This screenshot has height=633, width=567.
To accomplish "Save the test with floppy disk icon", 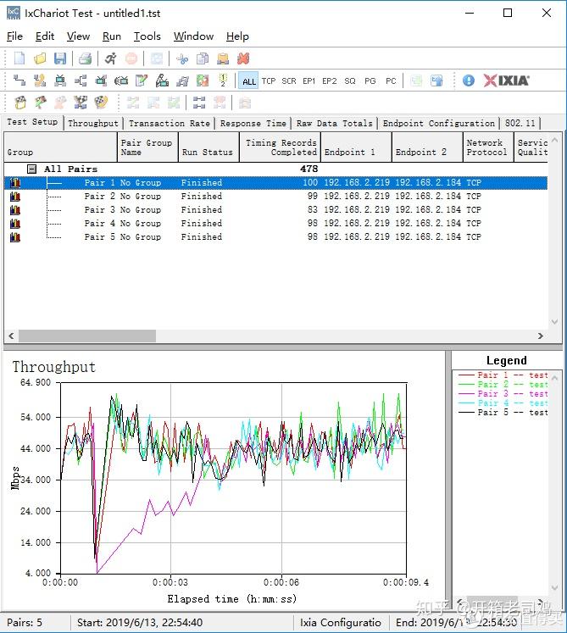I will pyautogui.click(x=60, y=58).
